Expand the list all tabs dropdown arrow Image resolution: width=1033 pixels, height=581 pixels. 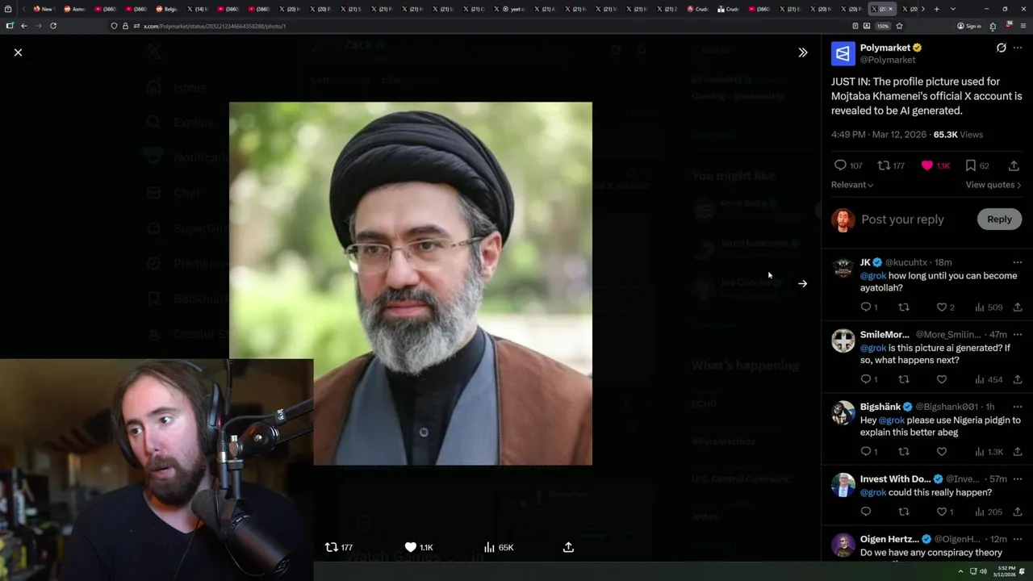pyautogui.click(x=953, y=9)
